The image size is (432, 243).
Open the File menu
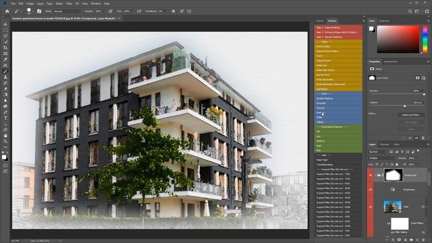point(13,3)
